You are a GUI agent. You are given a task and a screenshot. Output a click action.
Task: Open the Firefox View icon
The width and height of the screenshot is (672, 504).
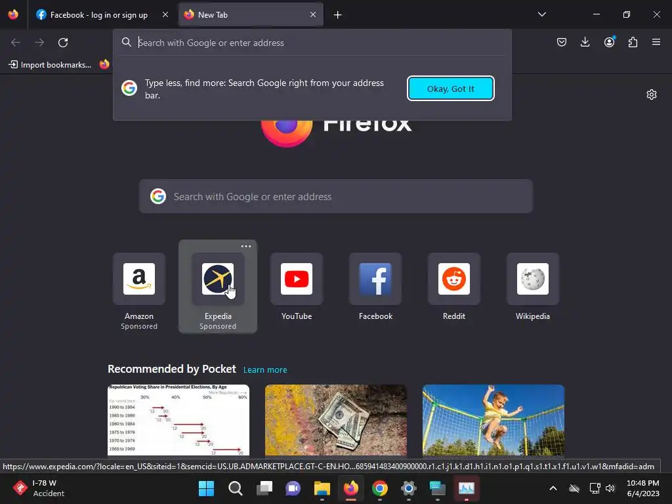[13, 14]
